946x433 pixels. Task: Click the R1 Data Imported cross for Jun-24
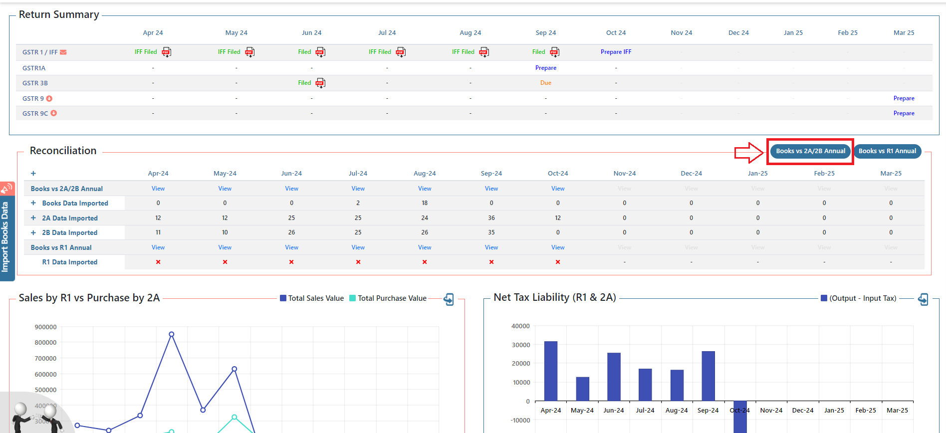[291, 262]
